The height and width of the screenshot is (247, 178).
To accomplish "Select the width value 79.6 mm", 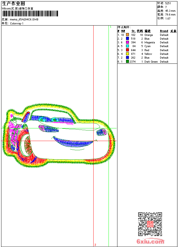I will tap(170, 15).
